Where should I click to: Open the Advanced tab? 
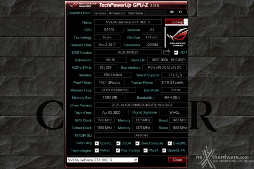[x=117, y=13]
